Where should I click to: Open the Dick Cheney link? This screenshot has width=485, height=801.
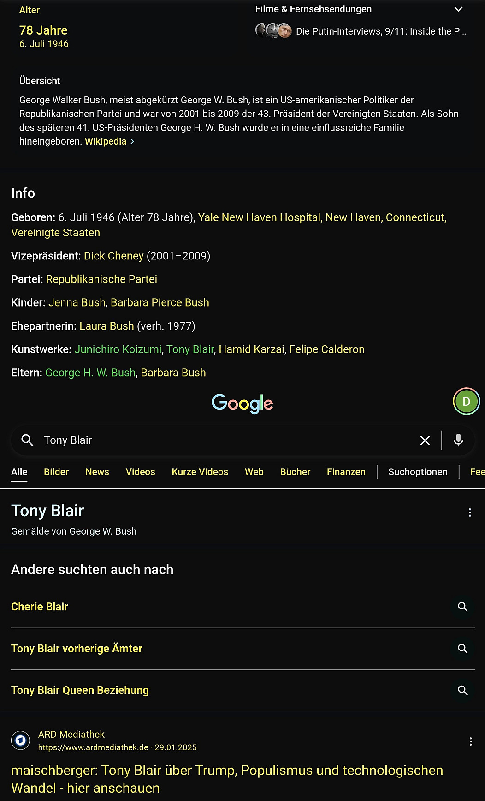114,256
